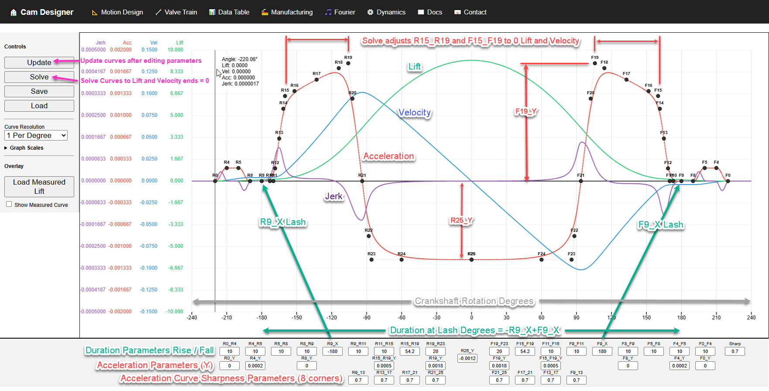
Task: Click the R19_Y input showing 0.0018
Action: (x=436, y=366)
